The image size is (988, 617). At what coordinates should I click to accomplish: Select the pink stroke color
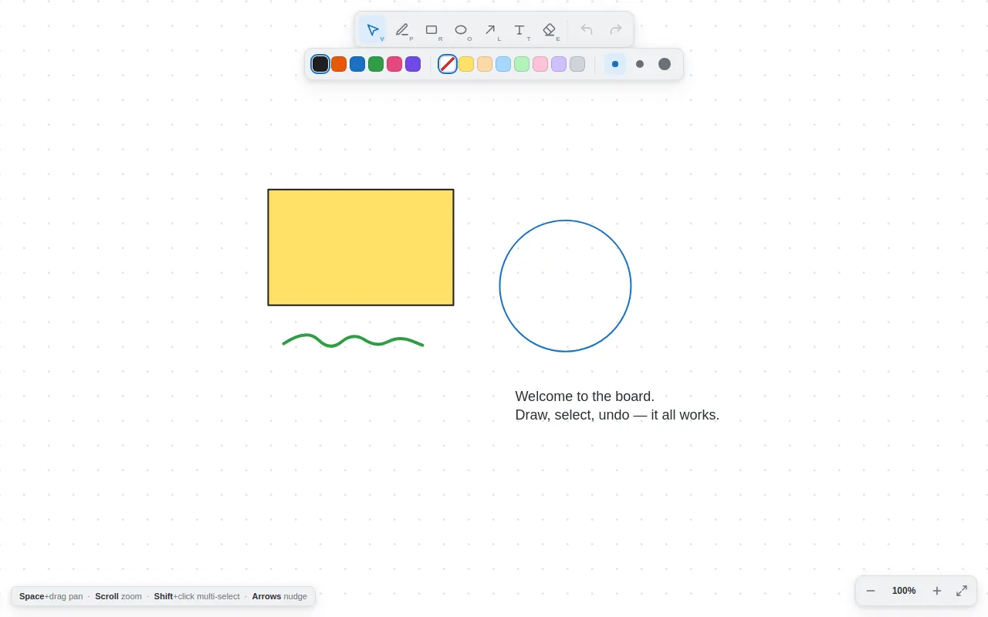tap(394, 64)
